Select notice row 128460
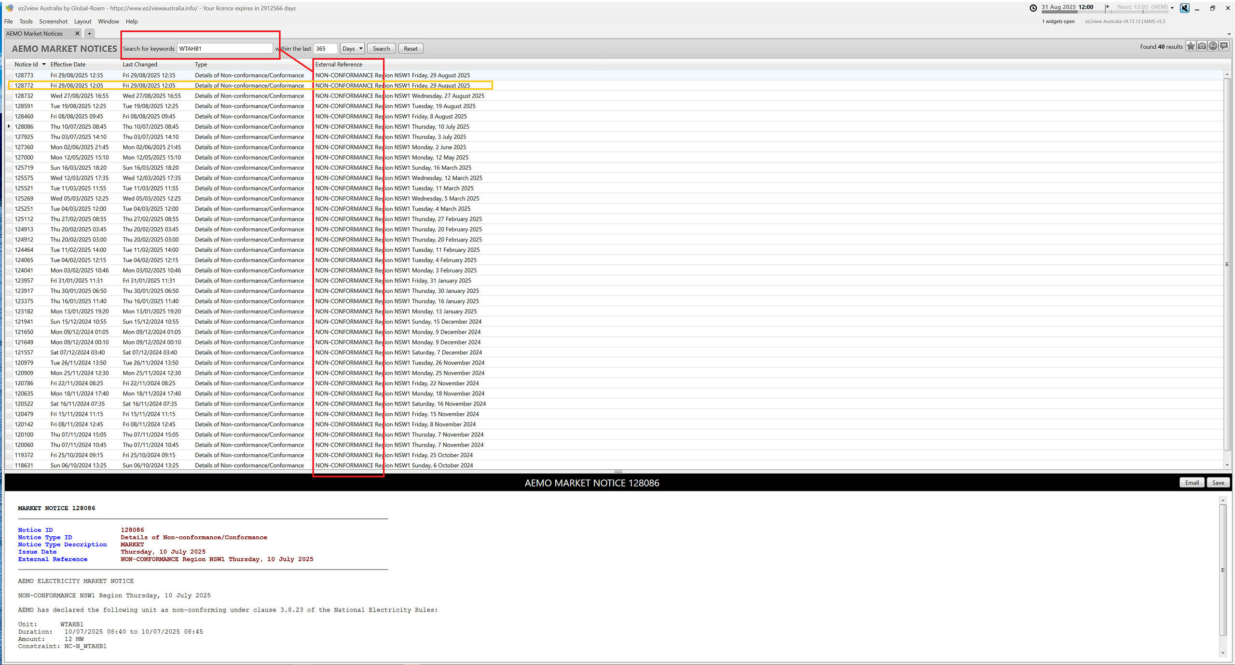The width and height of the screenshot is (1235, 665). click(615, 116)
